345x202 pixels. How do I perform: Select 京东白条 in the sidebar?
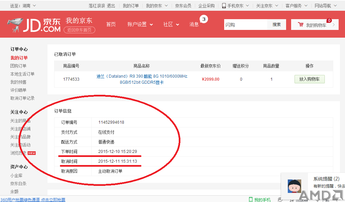tap(18, 184)
